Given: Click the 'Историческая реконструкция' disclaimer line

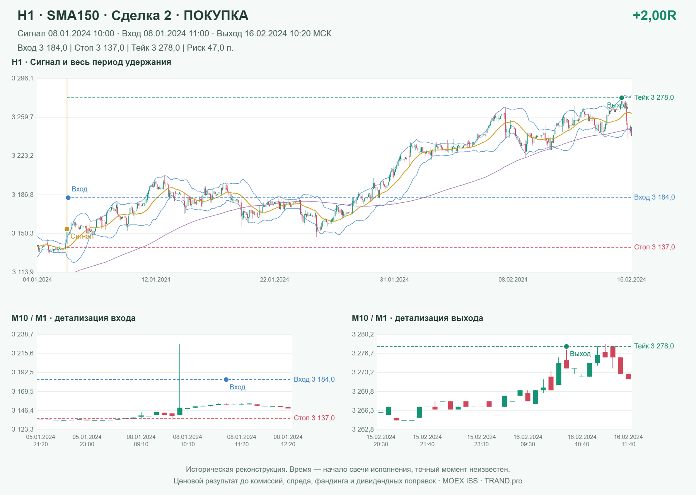Looking at the screenshot, I should coord(348,469).
